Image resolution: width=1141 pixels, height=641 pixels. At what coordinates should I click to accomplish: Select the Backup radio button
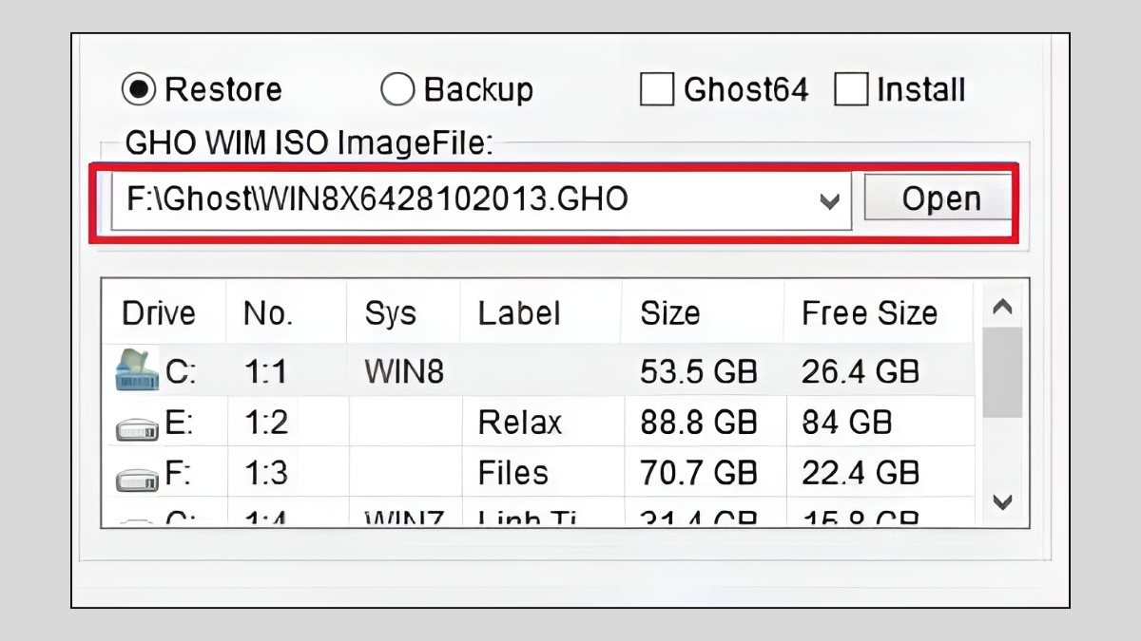click(x=397, y=90)
